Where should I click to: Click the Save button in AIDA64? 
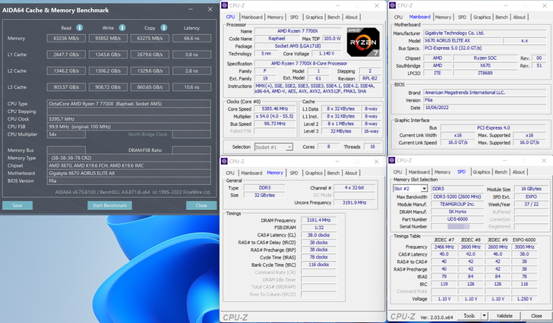[17, 205]
